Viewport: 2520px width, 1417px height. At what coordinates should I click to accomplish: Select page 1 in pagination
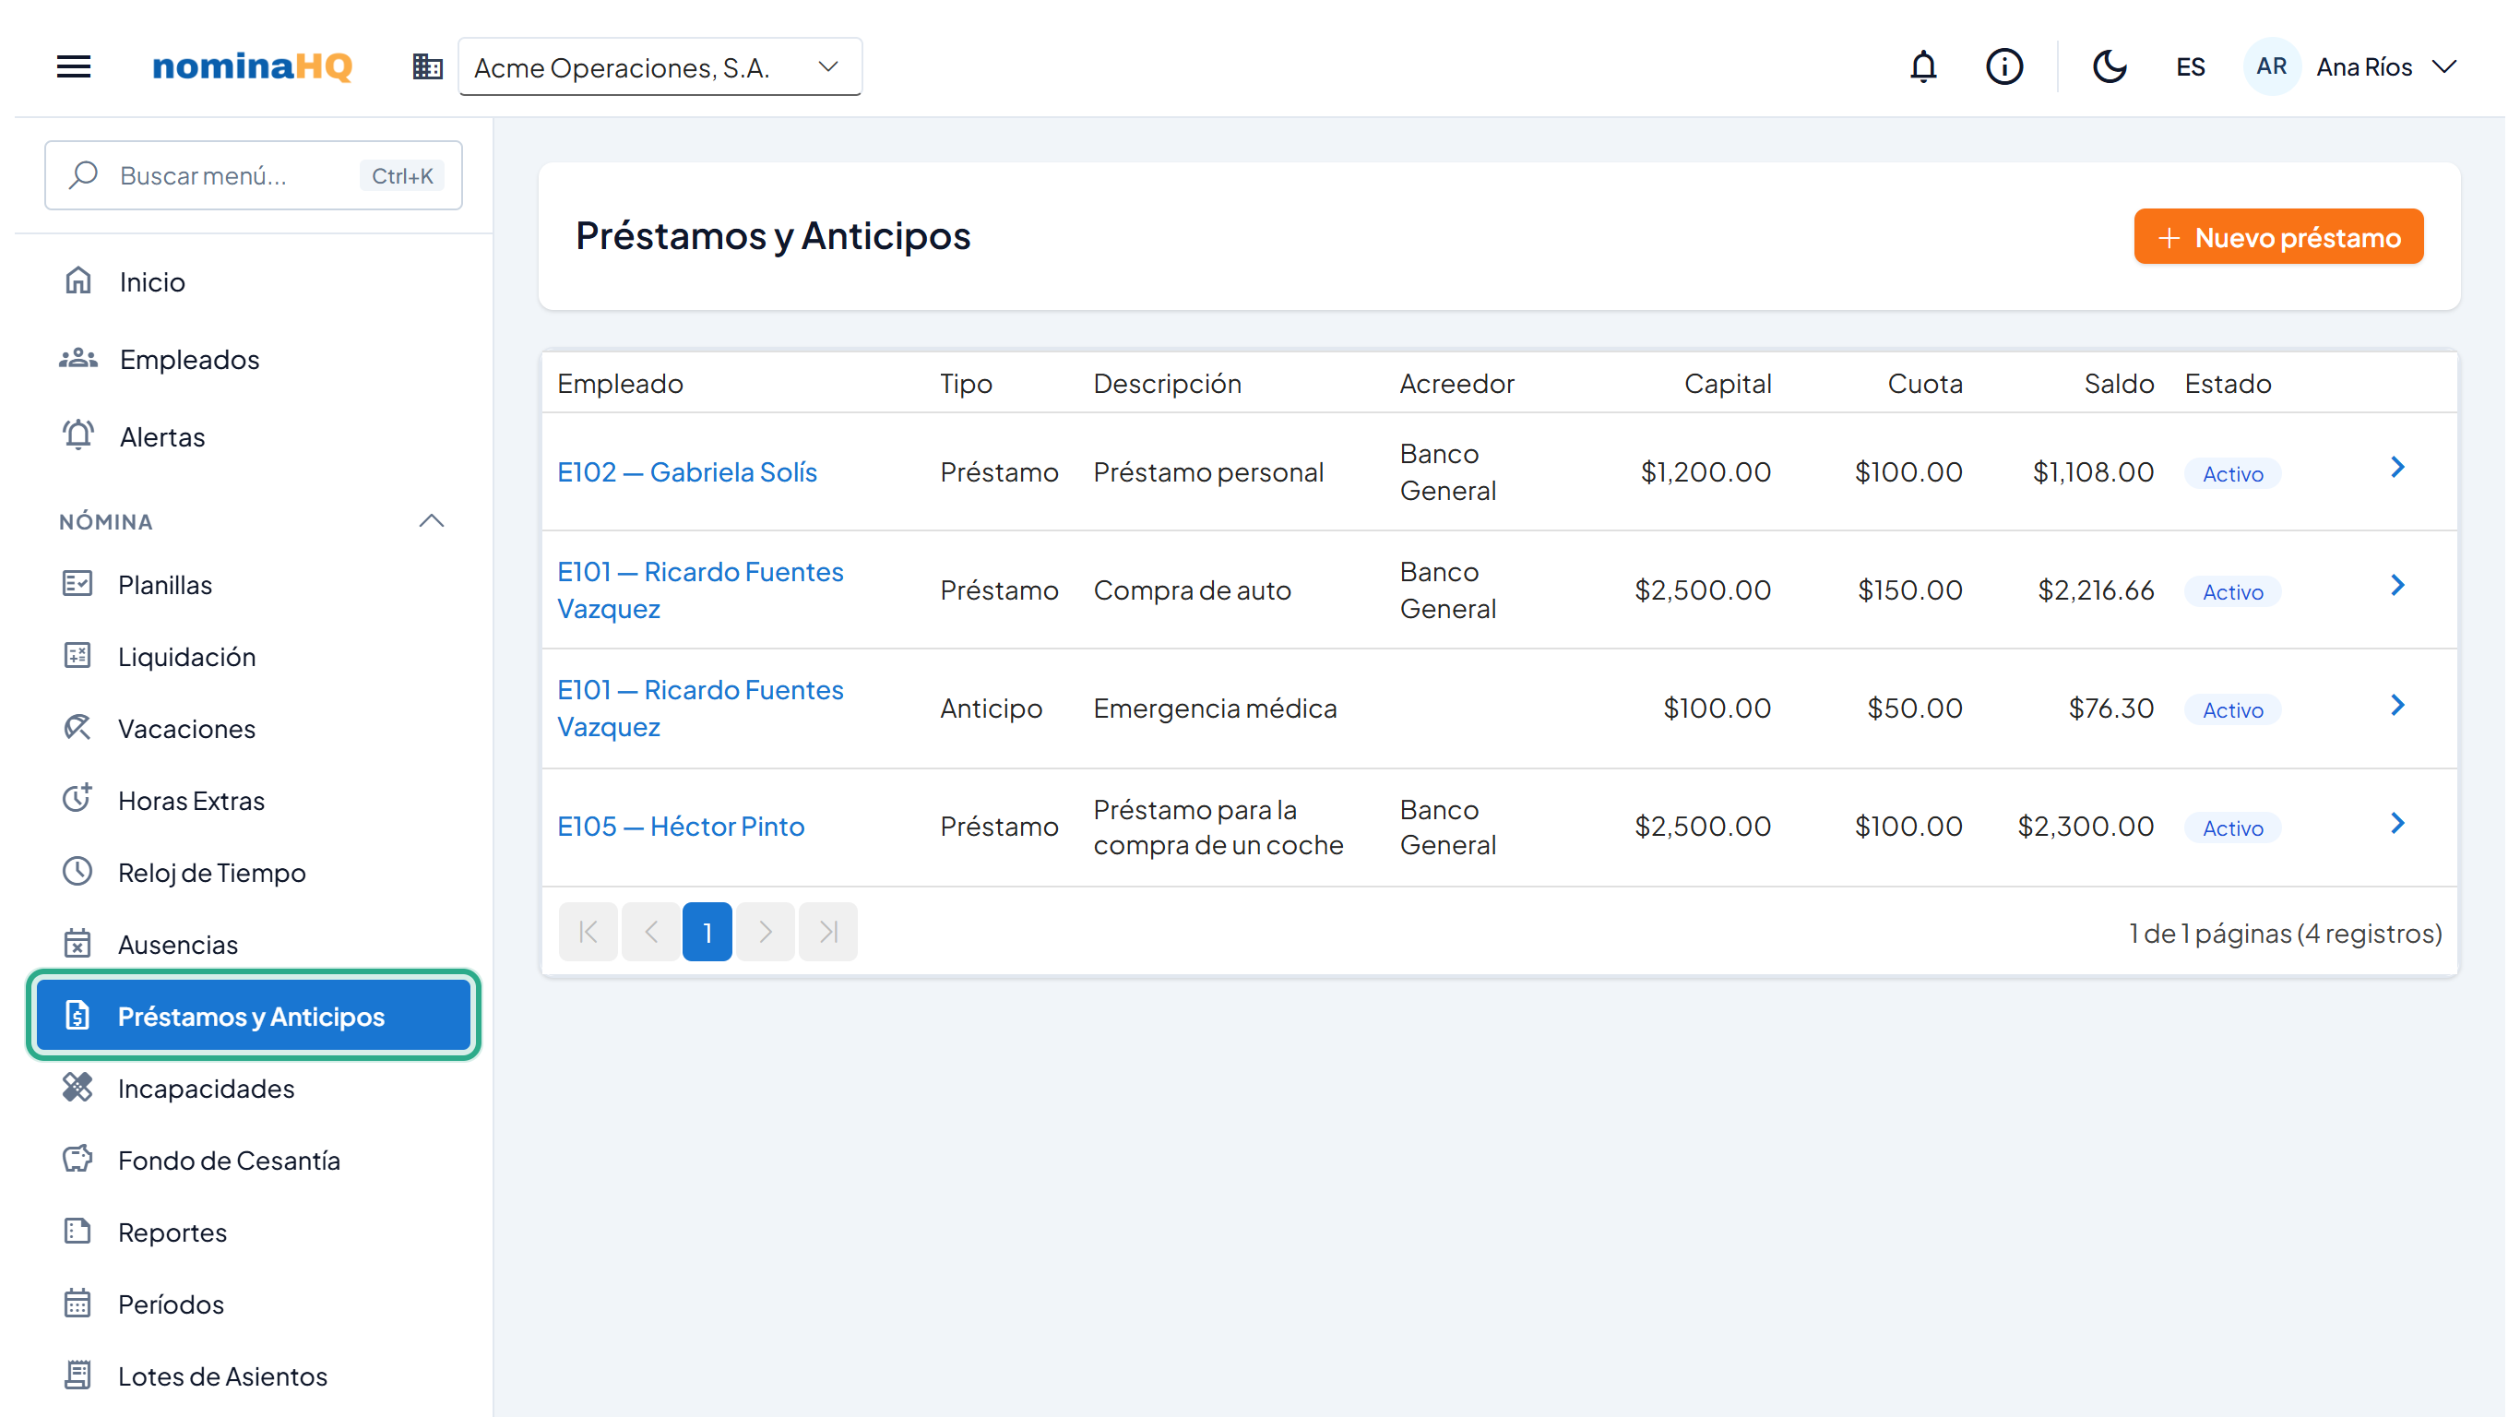pyautogui.click(x=707, y=933)
